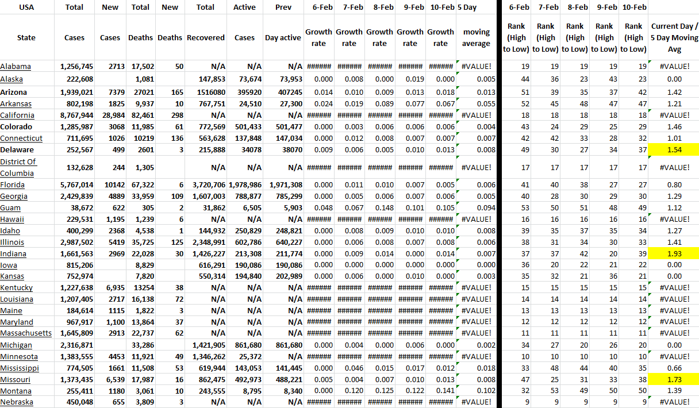Screen dimensions: 699x408
Task: Click the Guam link in State column
Action: (x=11, y=208)
